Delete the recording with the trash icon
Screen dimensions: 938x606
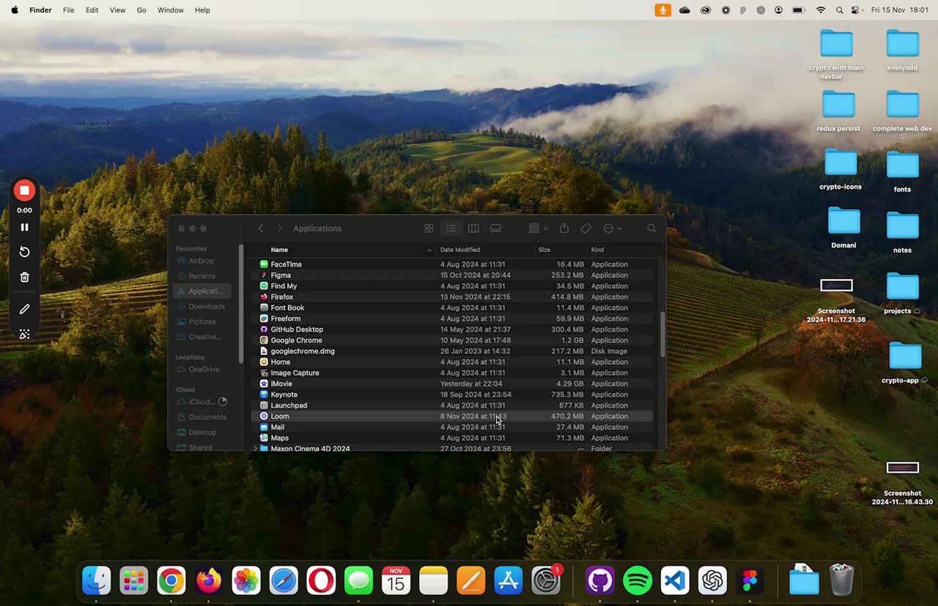point(24,277)
